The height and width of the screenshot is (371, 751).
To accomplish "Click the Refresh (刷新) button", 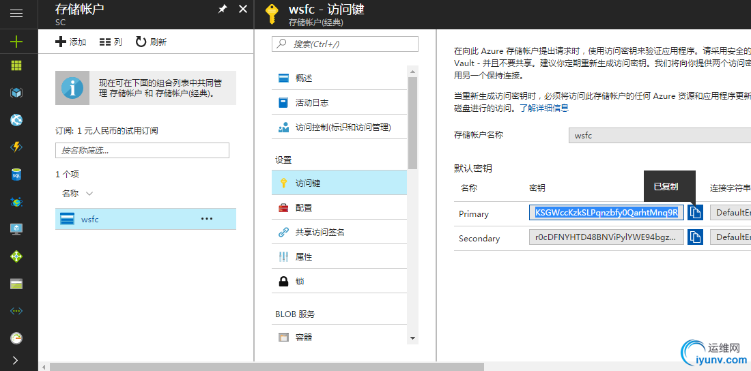I will point(151,42).
